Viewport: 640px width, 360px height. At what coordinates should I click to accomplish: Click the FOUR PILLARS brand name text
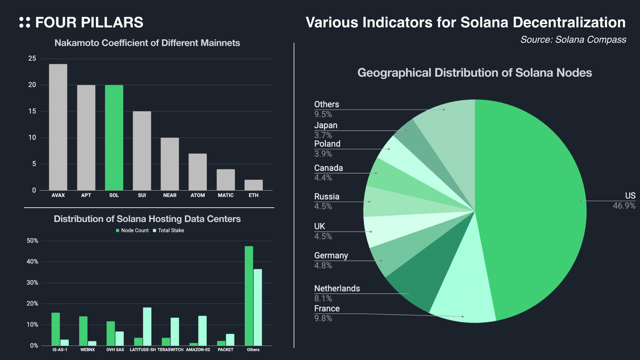(x=89, y=23)
